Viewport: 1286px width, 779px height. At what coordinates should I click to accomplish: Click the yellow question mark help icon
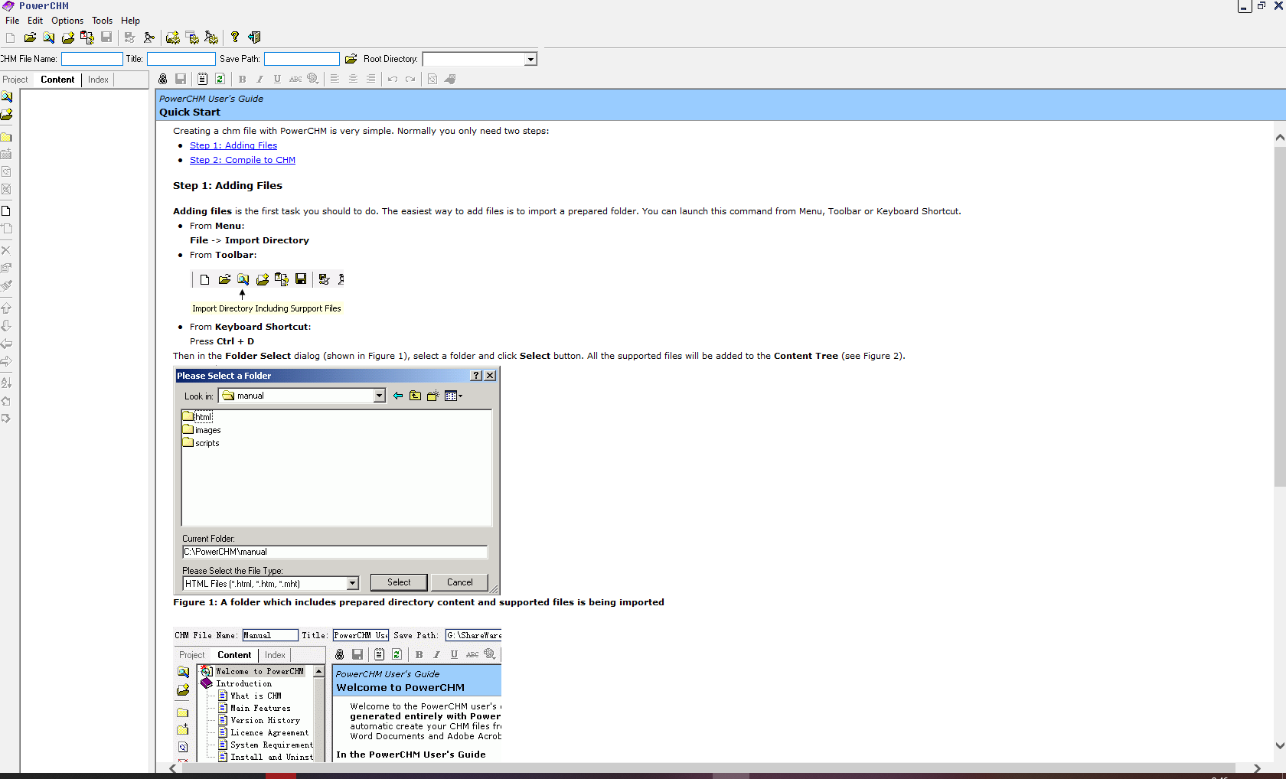point(235,37)
